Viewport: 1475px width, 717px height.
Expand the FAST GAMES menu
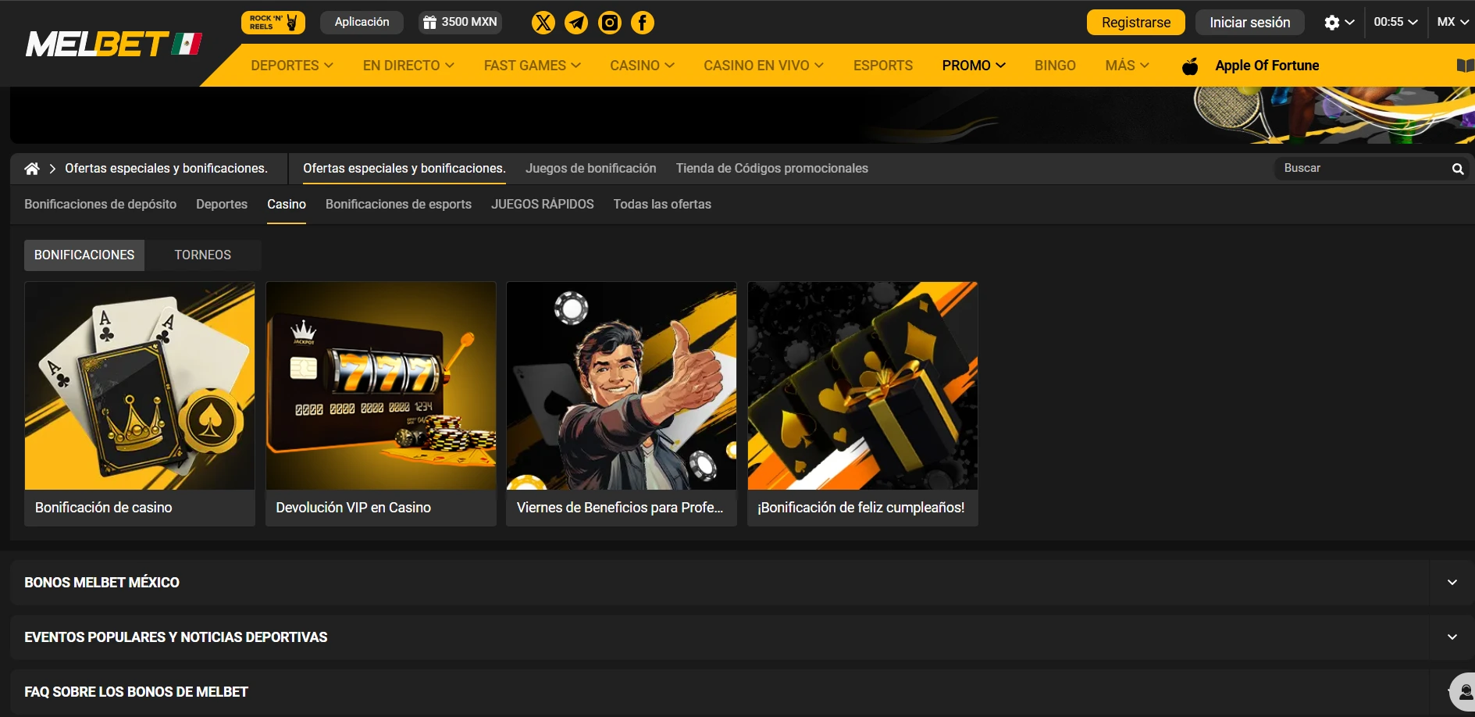click(533, 66)
